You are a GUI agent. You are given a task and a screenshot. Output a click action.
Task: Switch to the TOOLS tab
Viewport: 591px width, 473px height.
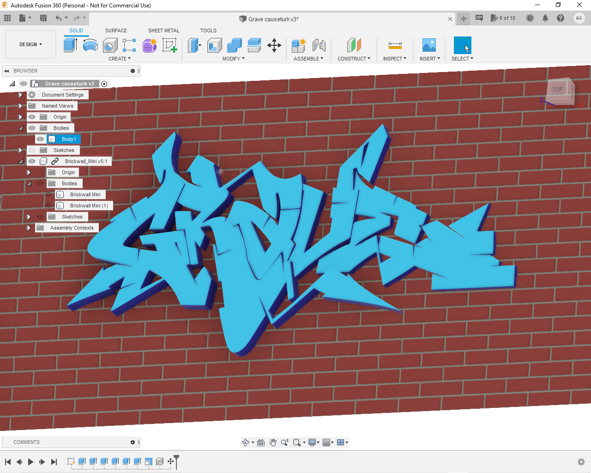pos(208,30)
